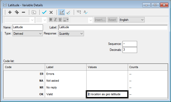The height and width of the screenshot is (102, 171).
Task: Click the Counts column header
Action: (148, 67)
